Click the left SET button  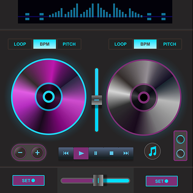[x=29, y=181]
